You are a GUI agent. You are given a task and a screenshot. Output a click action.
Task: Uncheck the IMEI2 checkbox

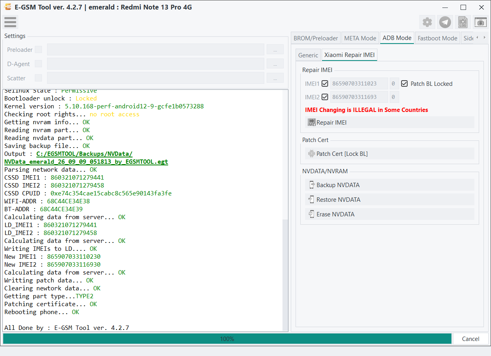(325, 97)
